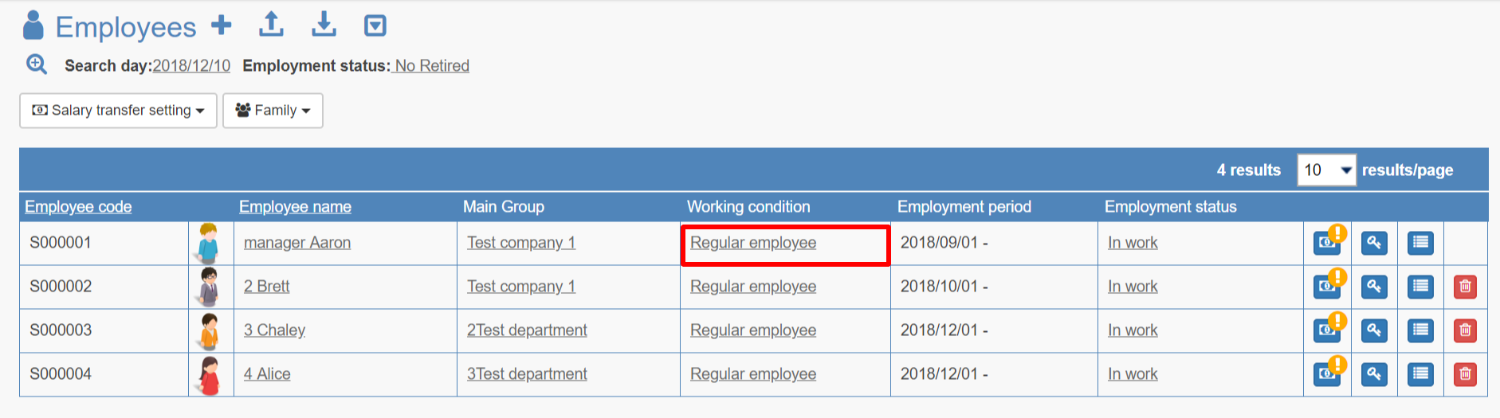Click the 2018/12/10 search day link
This screenshot has height=418, width=1500.
pyautogui.click(x=191, y=65)
